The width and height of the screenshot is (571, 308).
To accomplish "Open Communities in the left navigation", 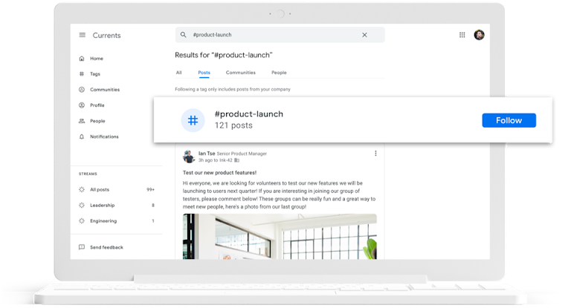I will point(104,90).
